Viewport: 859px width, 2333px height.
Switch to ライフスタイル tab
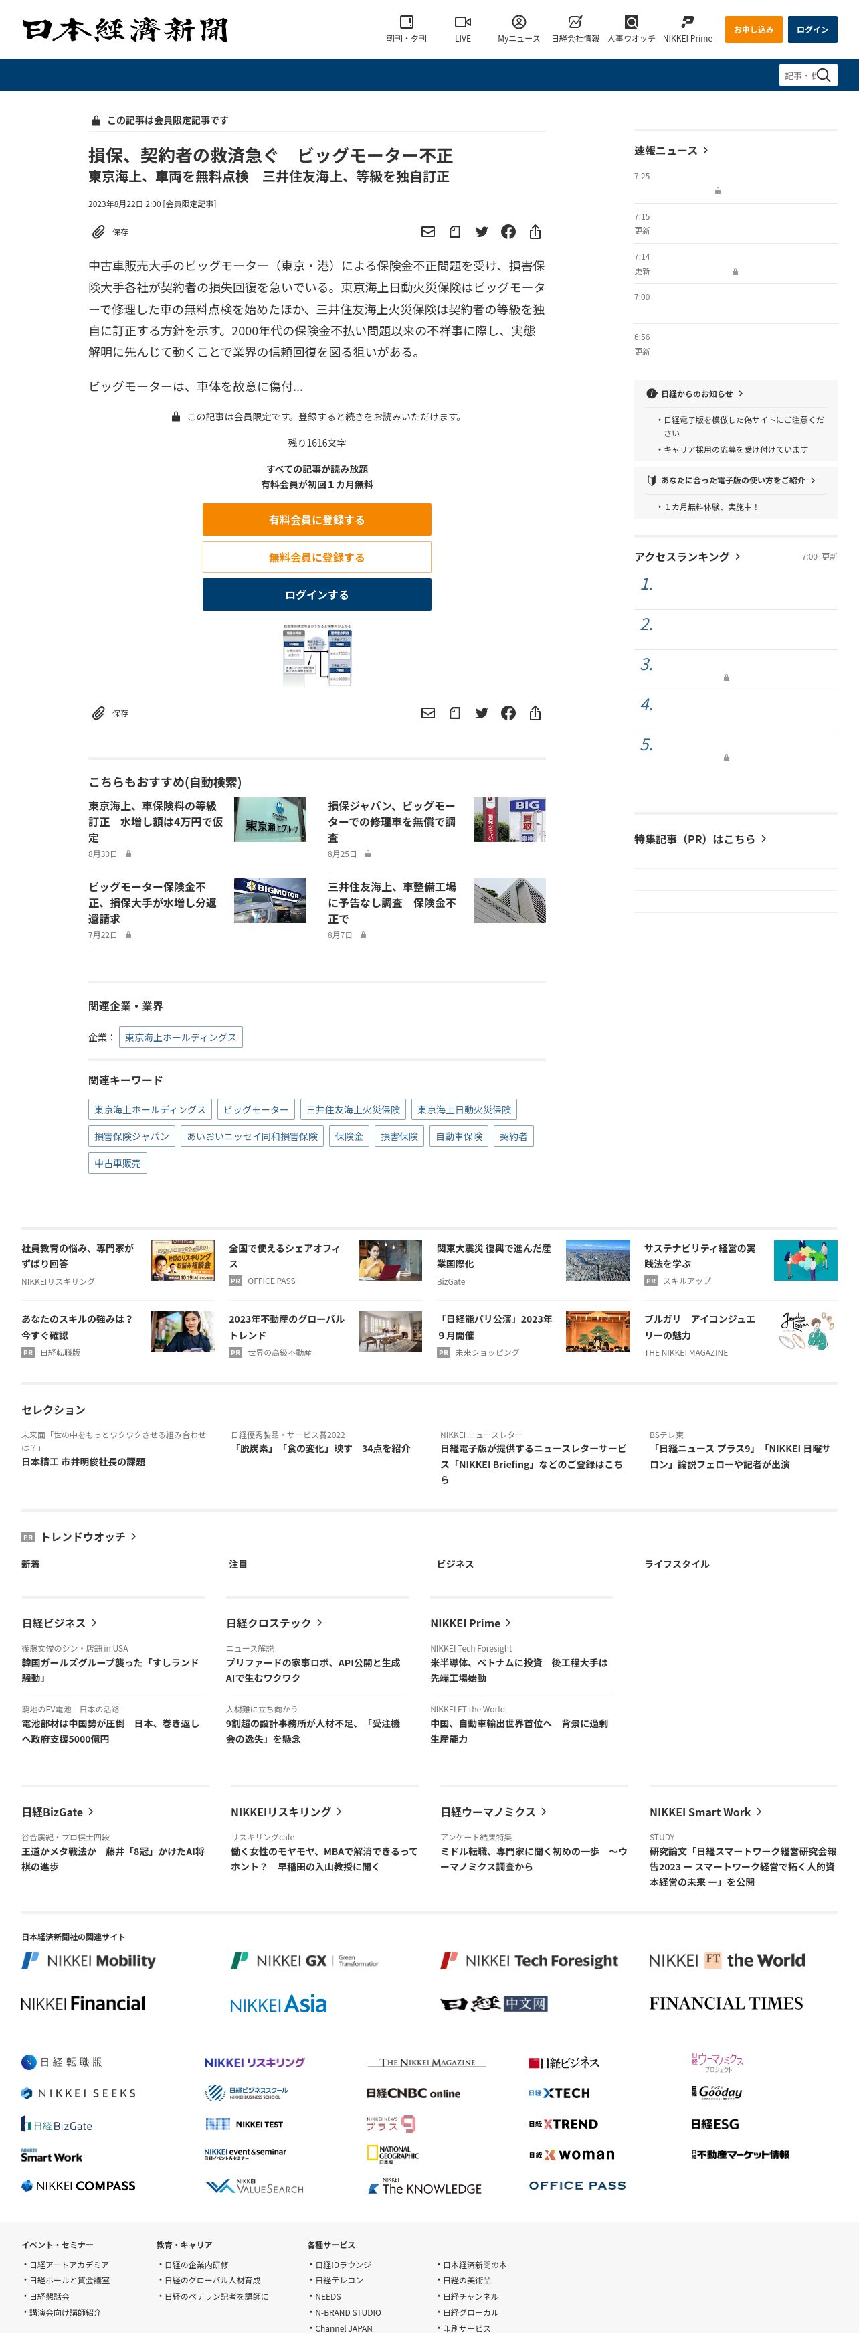click(x=677, y=1564)
